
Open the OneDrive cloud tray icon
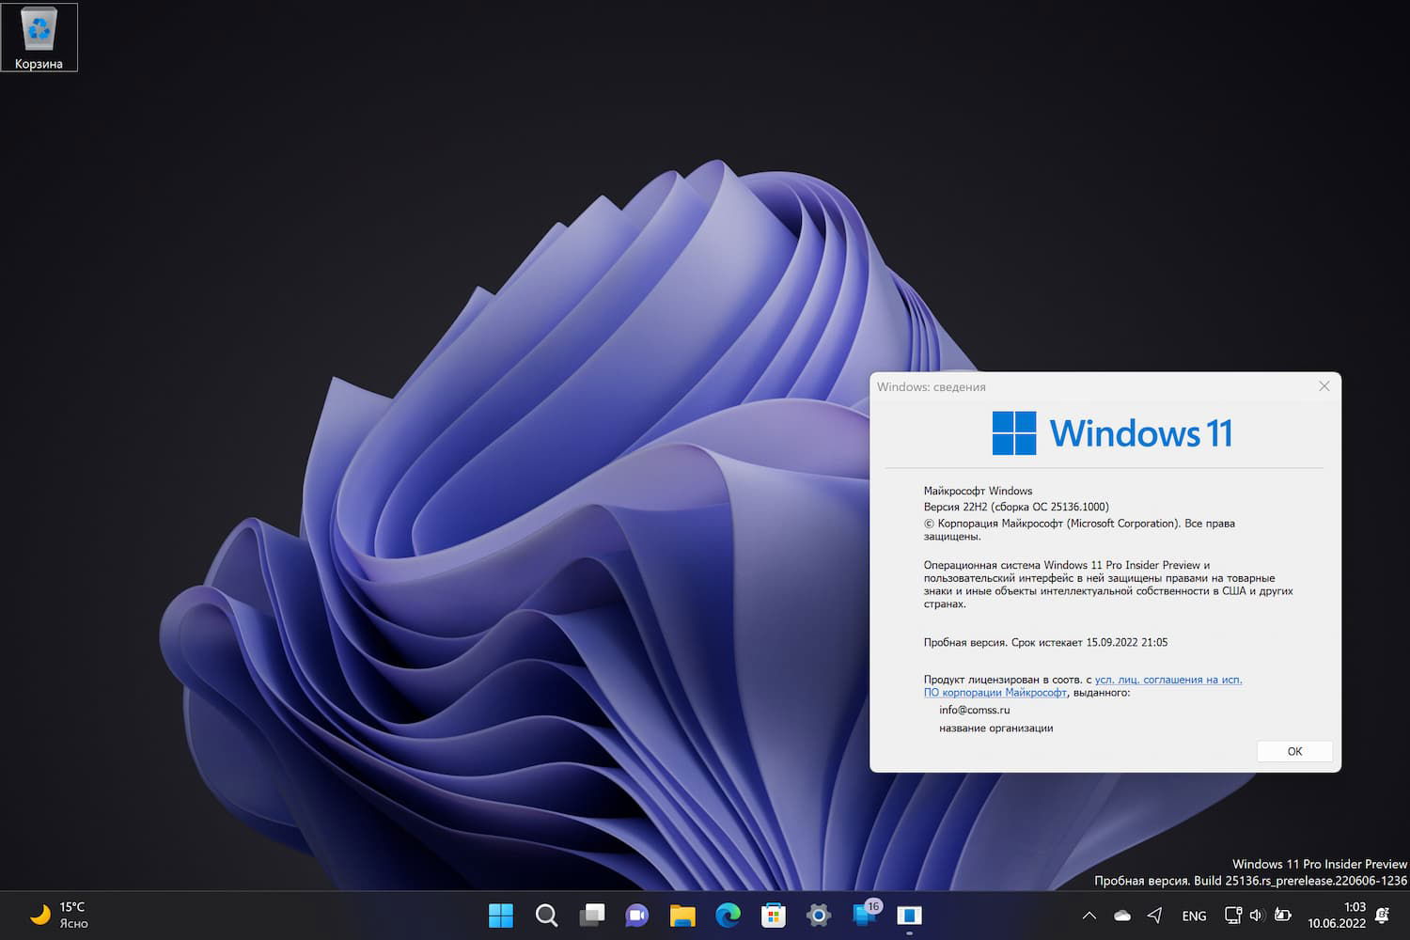click(x=1122, y=916)
